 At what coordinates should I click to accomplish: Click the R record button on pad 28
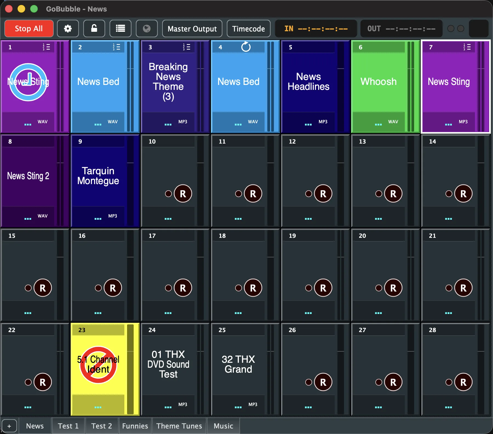pos(463,382)
